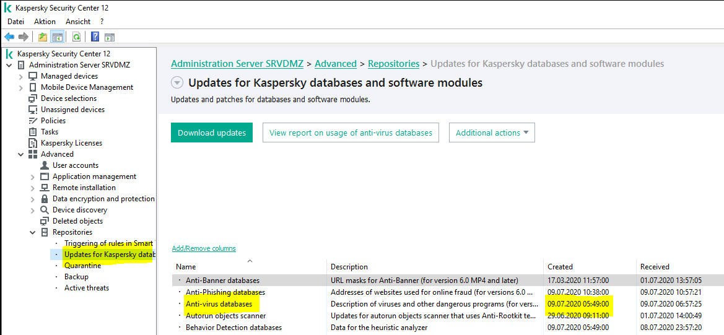Screen dimensions: 724x335
Task: Click the Kaspersky logo in the title bar
Action: click(x=8, y=8)
